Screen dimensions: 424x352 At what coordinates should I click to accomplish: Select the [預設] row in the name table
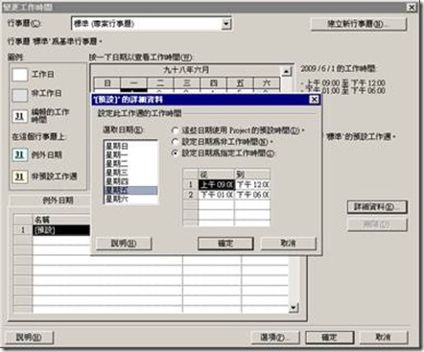click(x=61, y=230)
